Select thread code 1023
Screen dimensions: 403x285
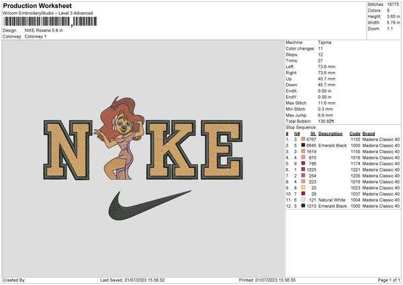pos(355,188)
